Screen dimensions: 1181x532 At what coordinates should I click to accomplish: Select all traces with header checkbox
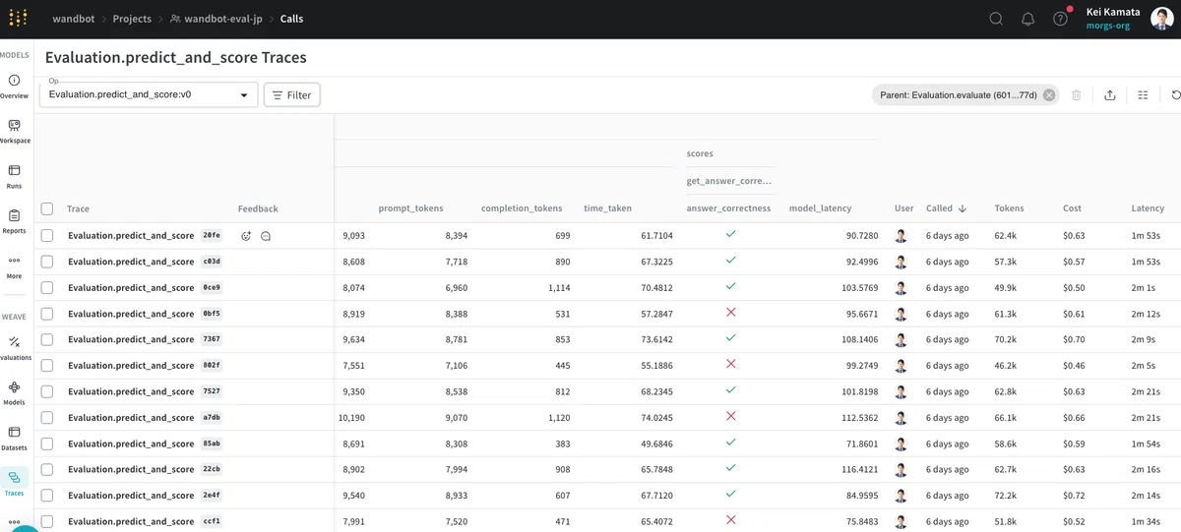coord(47,208)
